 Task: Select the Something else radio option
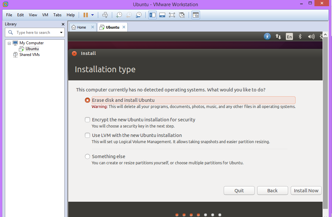pos(87,156)
